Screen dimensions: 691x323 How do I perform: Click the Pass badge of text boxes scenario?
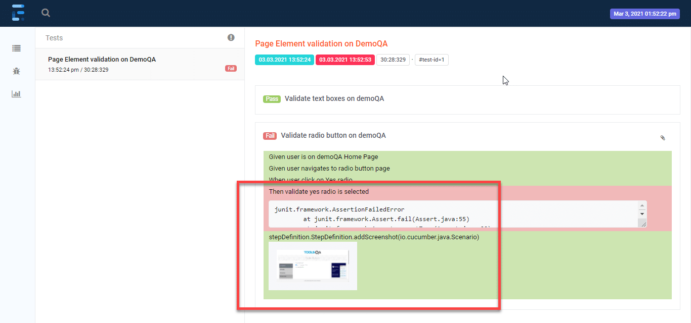click(x=272, y=99)
